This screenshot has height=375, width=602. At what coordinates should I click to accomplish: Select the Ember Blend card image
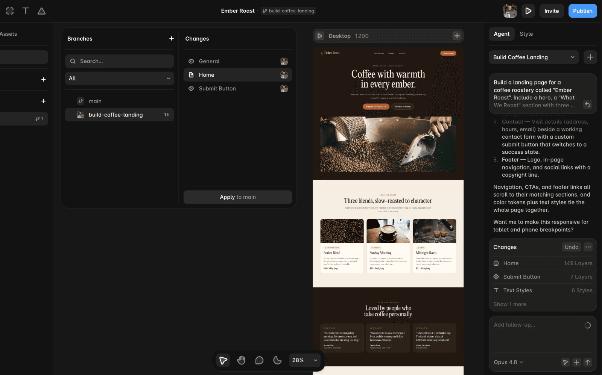342,231
